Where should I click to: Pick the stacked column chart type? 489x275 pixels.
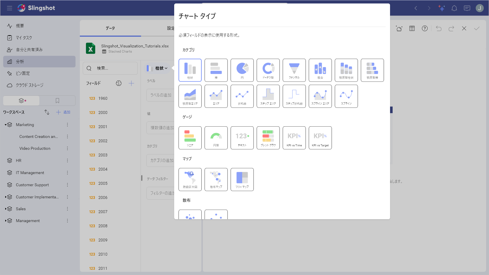pyautogui.click(x=346, y=70)
